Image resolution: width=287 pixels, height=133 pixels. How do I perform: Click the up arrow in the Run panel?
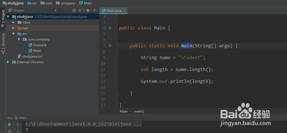pyautogui.click(x=18, y=125)
